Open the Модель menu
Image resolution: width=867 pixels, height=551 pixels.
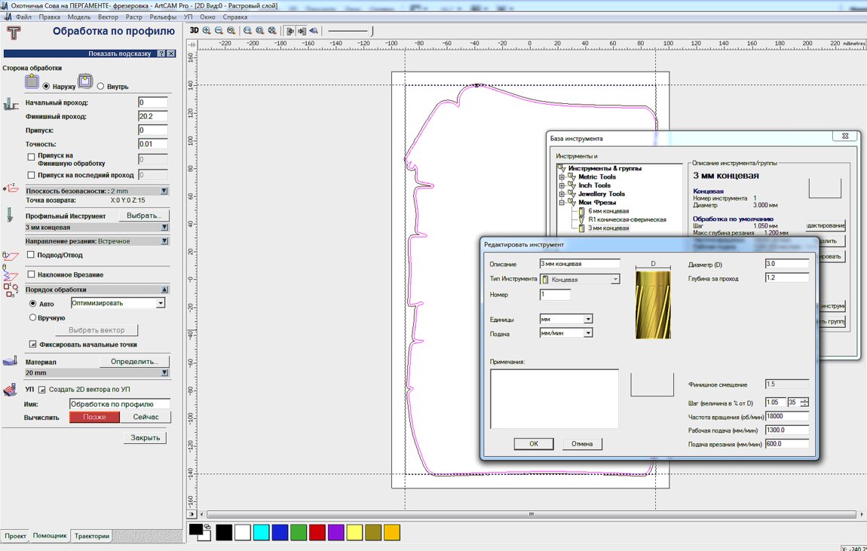coord(78,17)
